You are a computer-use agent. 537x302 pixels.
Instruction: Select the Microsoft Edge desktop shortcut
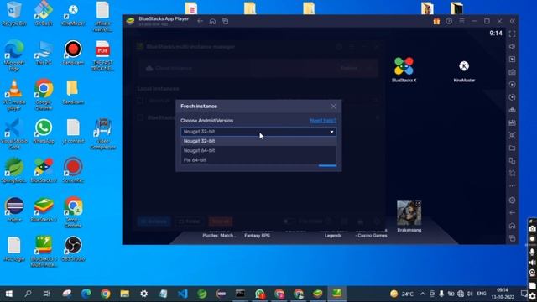click(14, 55)
